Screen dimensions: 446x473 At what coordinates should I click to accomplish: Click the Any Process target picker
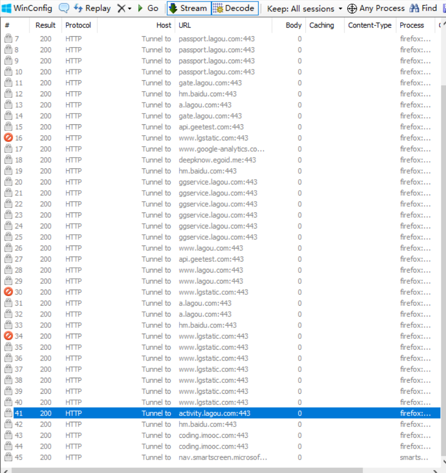(376, 8)
